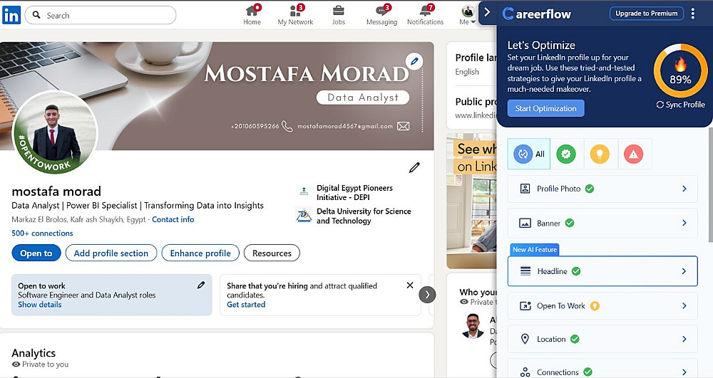This screenshot has width=713, height=378.
Task: Click the LinkedIn logo icon
Action: (11, 16)
